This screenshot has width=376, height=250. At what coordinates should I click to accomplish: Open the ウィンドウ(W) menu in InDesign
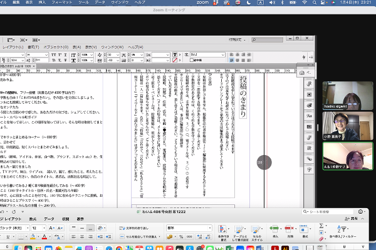[113, 47]
